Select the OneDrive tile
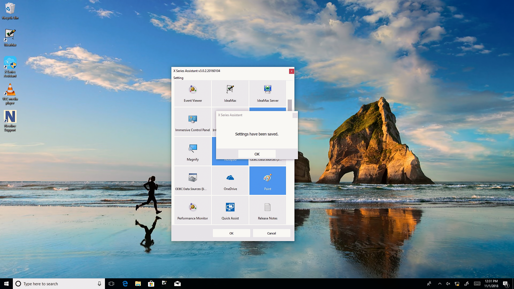 pyautogui.click(x=230, y=181)
